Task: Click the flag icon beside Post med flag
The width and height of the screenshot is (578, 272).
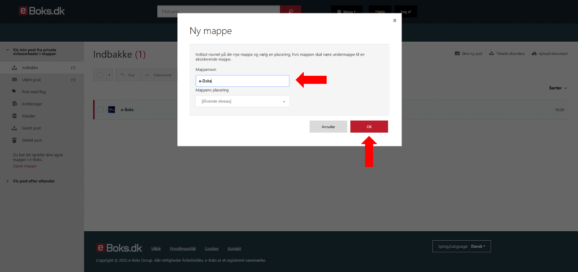Action: click(x=14, y=92)
